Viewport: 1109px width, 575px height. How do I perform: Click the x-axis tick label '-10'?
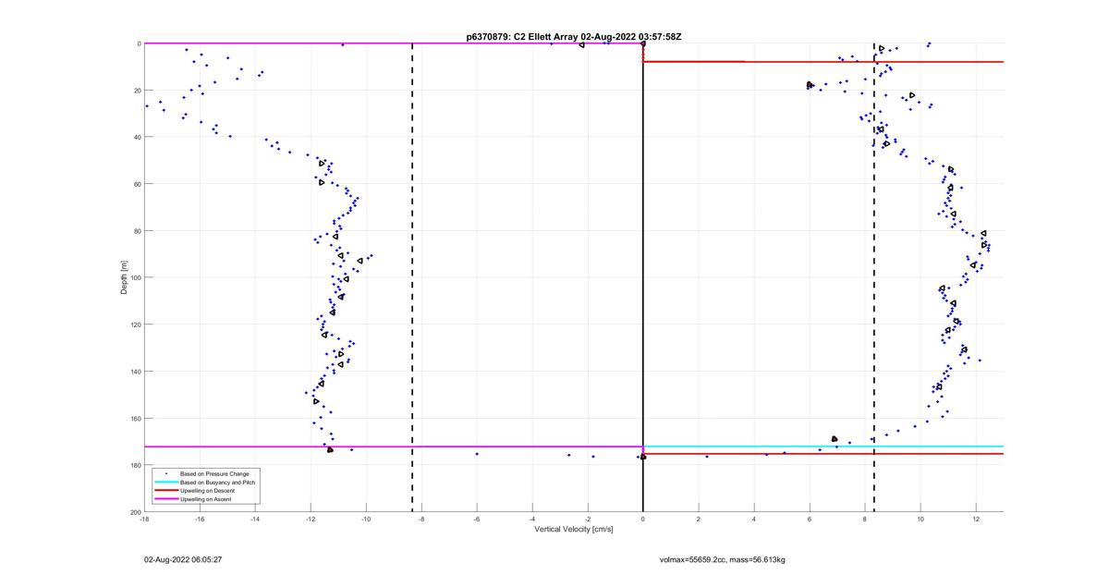[x=366, y=519]
